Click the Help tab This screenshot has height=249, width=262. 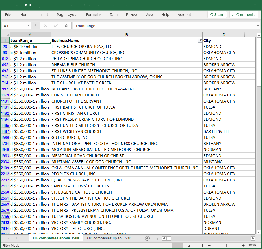(x=165, y=15)
